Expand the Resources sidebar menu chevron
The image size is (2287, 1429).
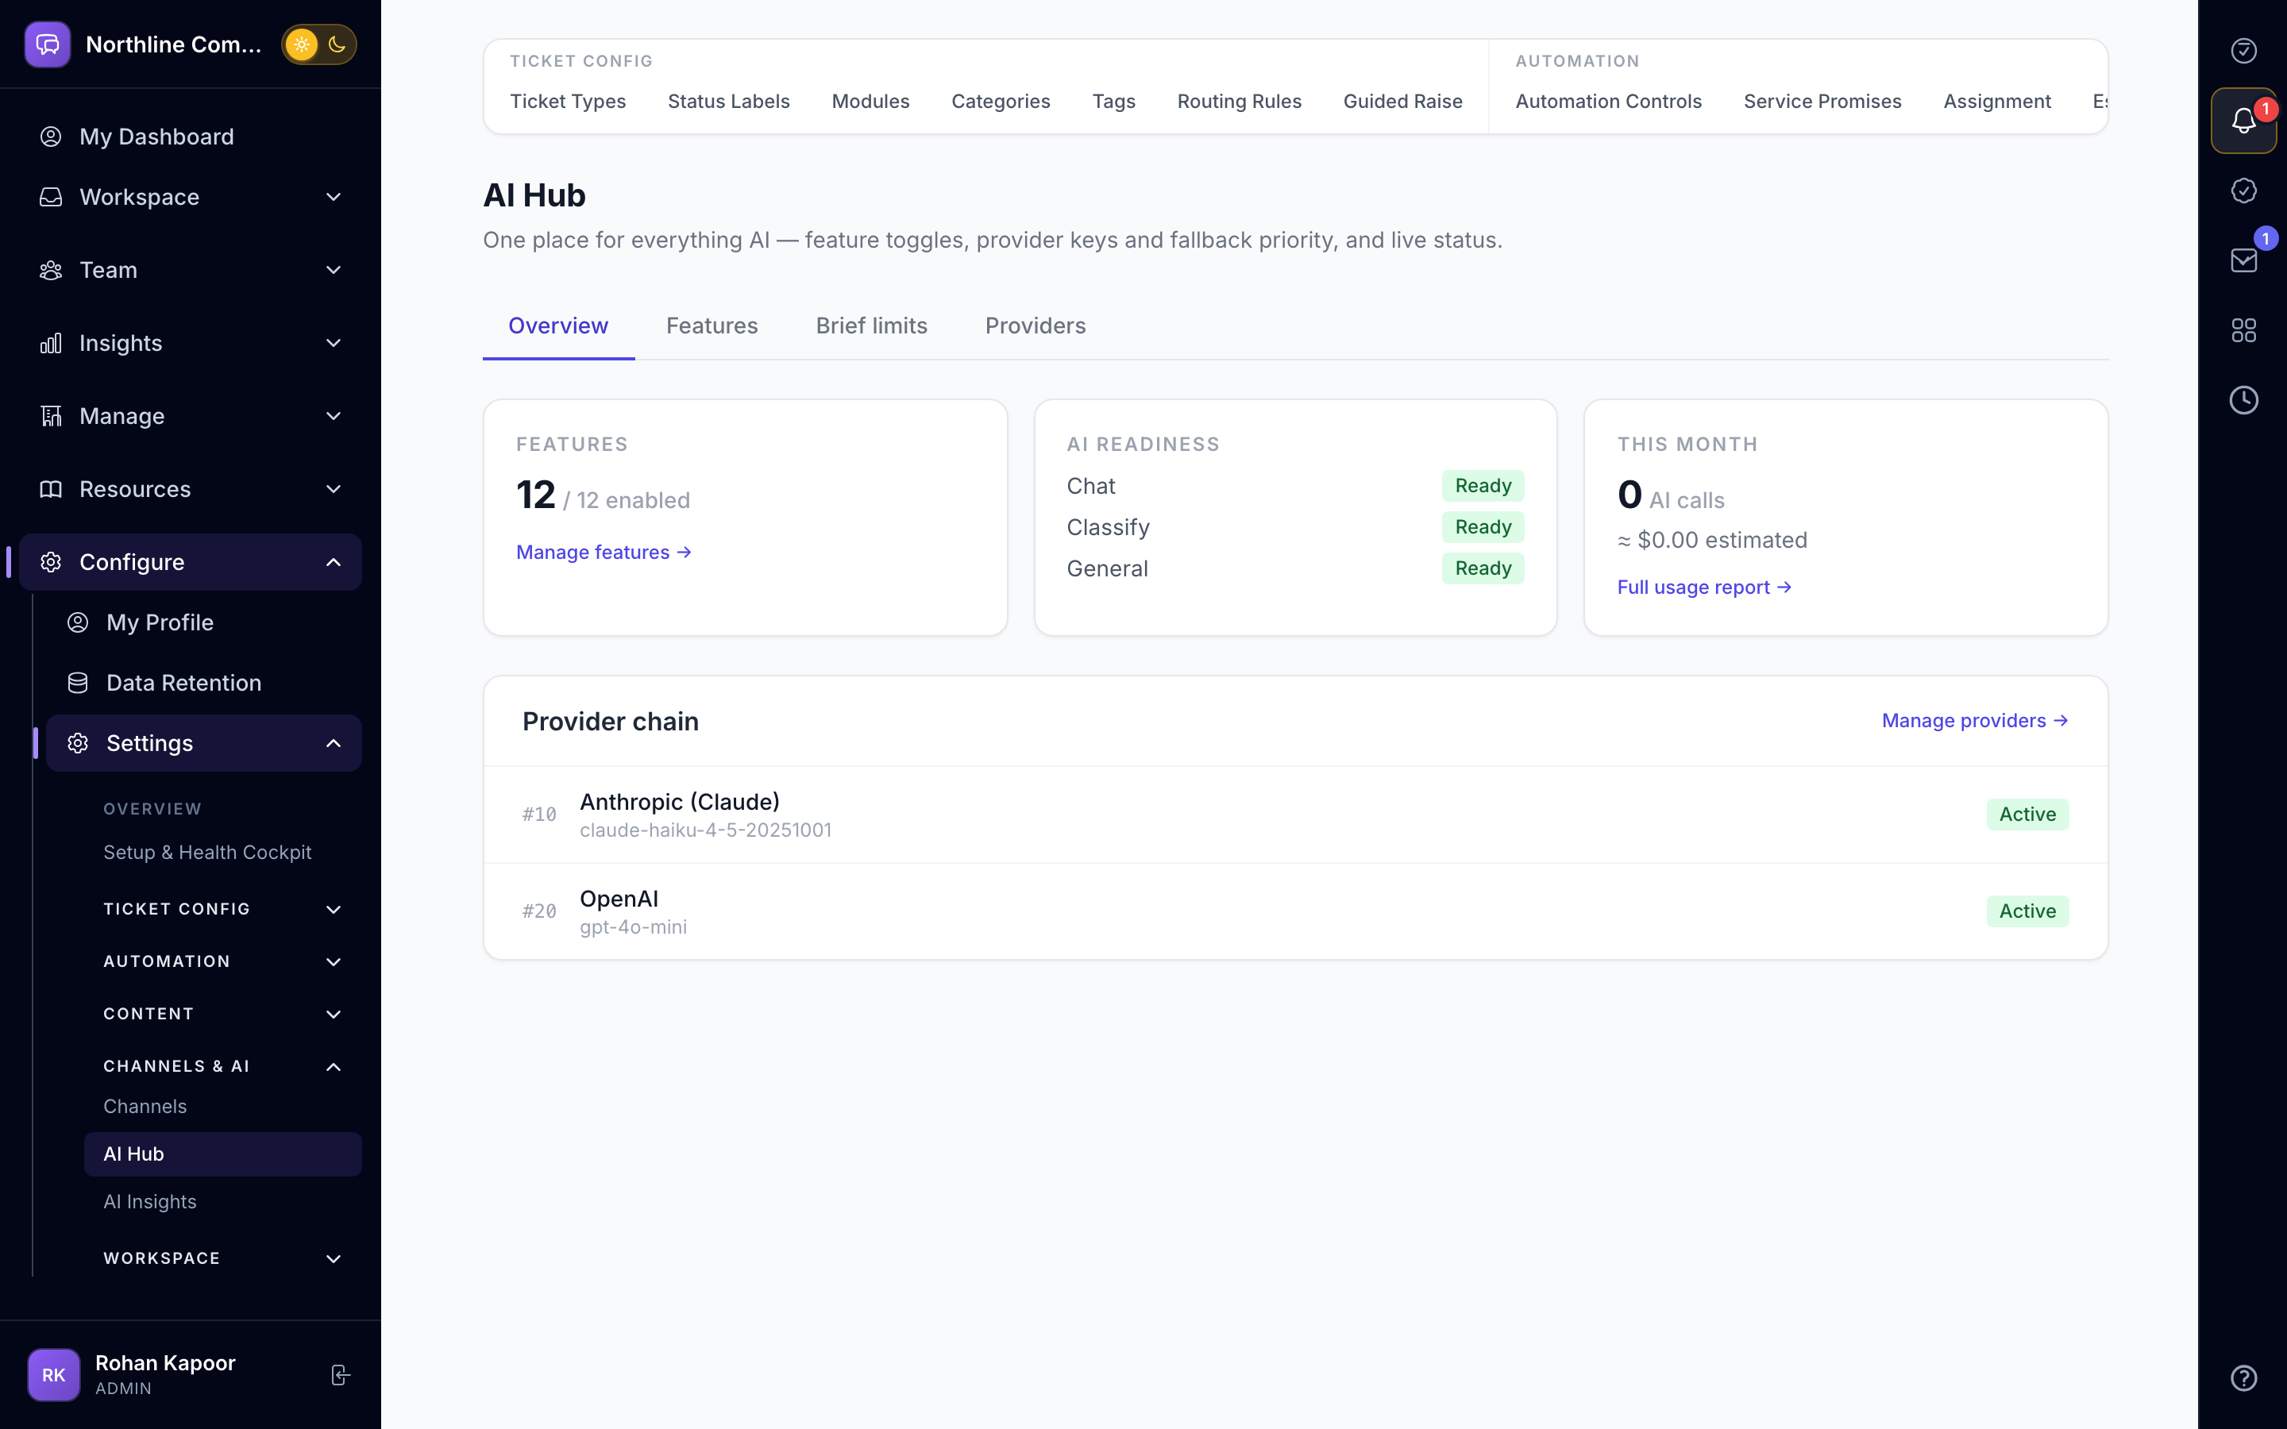tap(334, 488)
